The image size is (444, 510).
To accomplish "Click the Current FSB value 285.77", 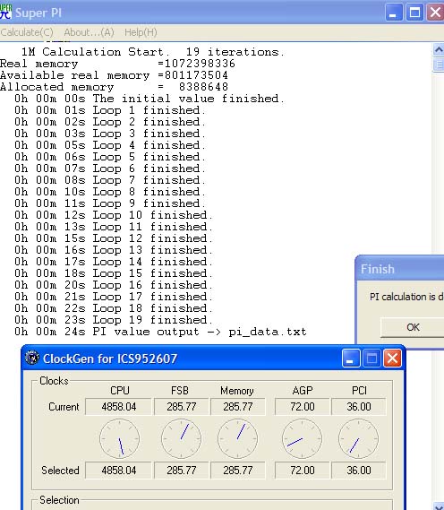I will click(181, 407).
